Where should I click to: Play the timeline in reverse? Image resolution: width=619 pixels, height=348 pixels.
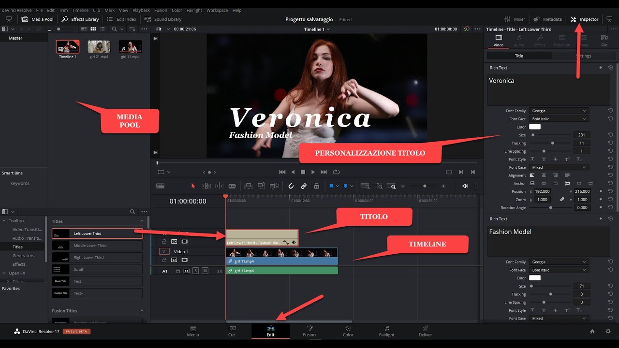pos(293,172)
